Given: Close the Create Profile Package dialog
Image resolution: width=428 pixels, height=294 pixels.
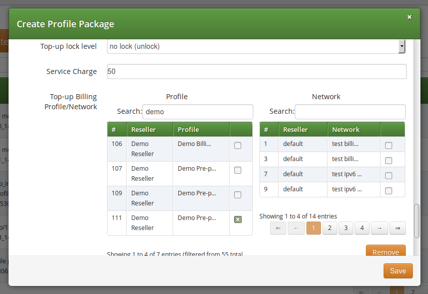Looking at the screenshot, I should [x=409, y=17].
